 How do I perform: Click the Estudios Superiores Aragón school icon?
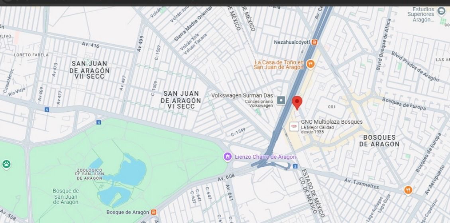tap(441, 12)
